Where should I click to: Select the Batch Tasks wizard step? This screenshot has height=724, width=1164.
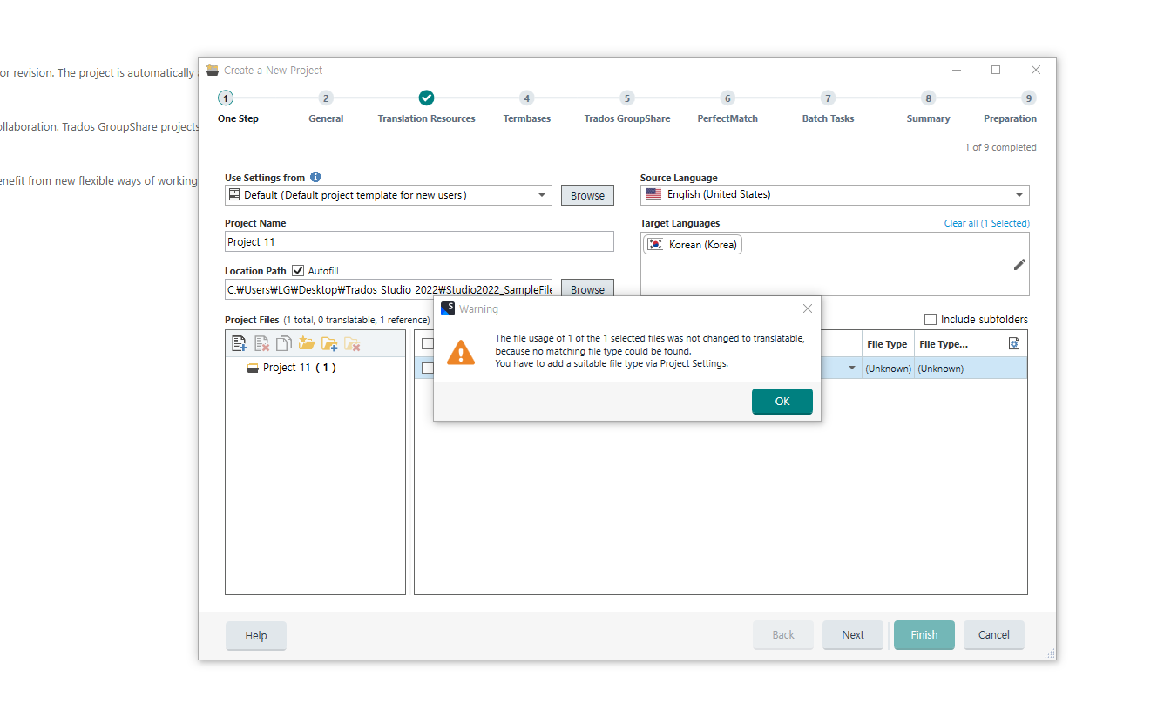[x=827, y=108]
